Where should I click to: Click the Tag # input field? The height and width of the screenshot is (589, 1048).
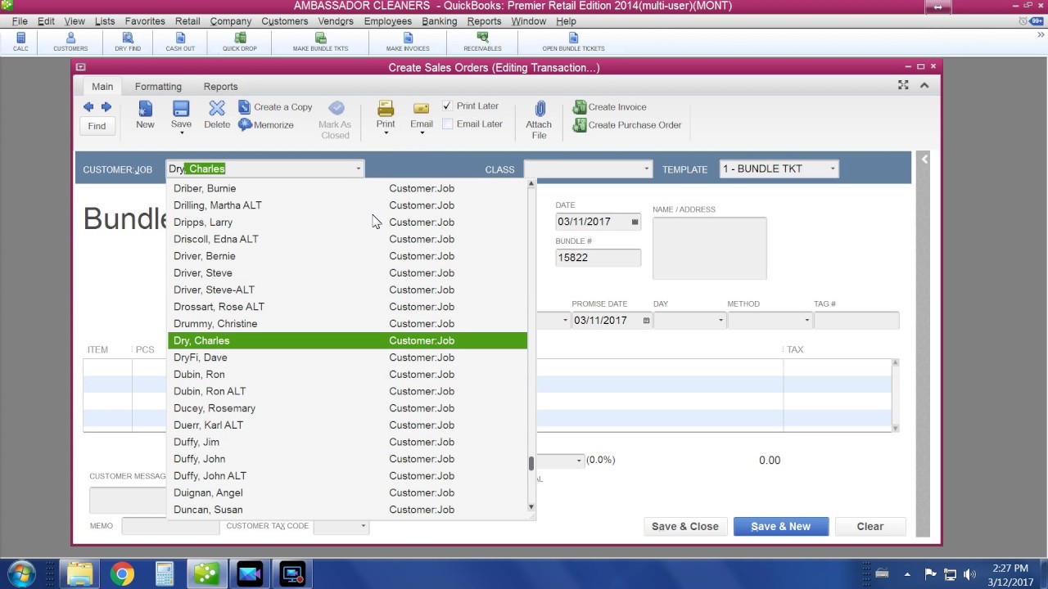[856, 321]
